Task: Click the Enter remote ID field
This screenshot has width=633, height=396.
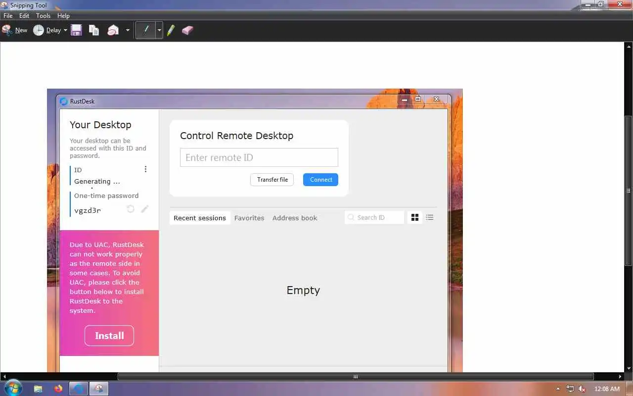Action: (259, 157)
